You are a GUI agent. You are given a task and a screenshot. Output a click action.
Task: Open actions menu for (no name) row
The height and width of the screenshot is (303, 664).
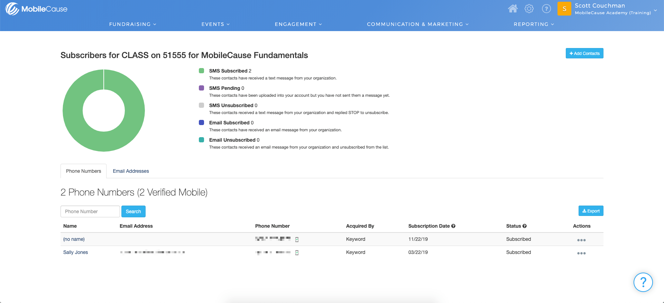coord(581,240)
